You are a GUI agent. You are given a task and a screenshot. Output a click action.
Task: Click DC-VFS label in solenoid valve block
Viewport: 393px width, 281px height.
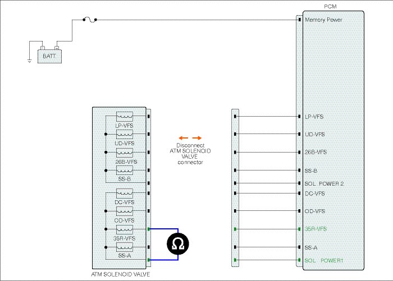tap(125, 202)
